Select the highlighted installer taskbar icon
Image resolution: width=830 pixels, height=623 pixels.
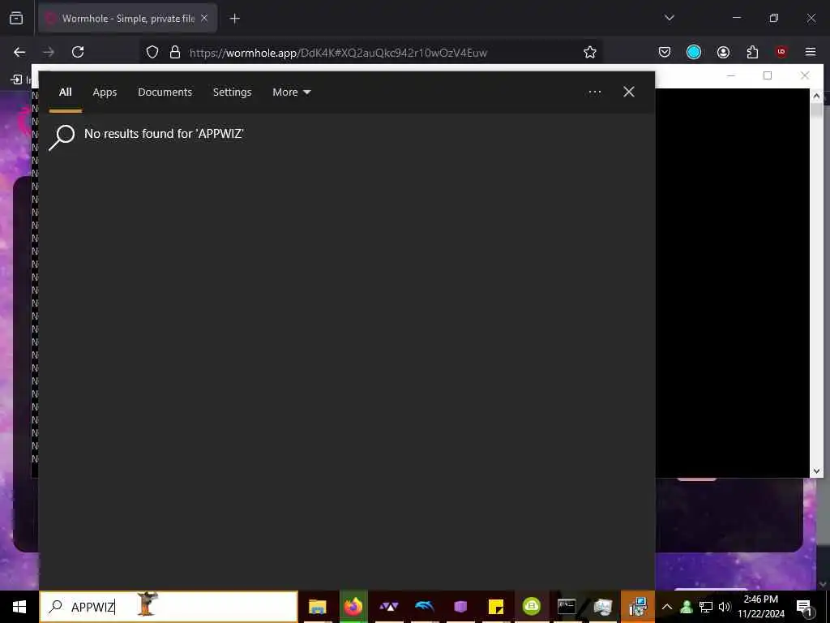pyautogui.click(x=638, y=607)
